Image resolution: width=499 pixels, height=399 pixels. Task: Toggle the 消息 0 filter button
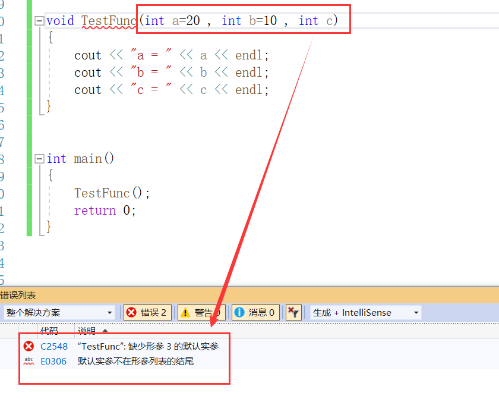click(x=255, y=312)
